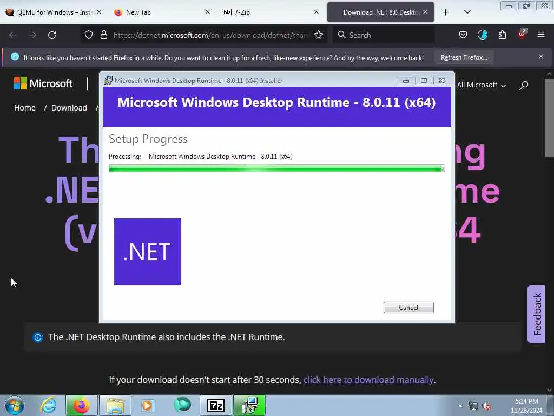
Task: Open the All Microsoft dropdown
Action: click(481, 85)
